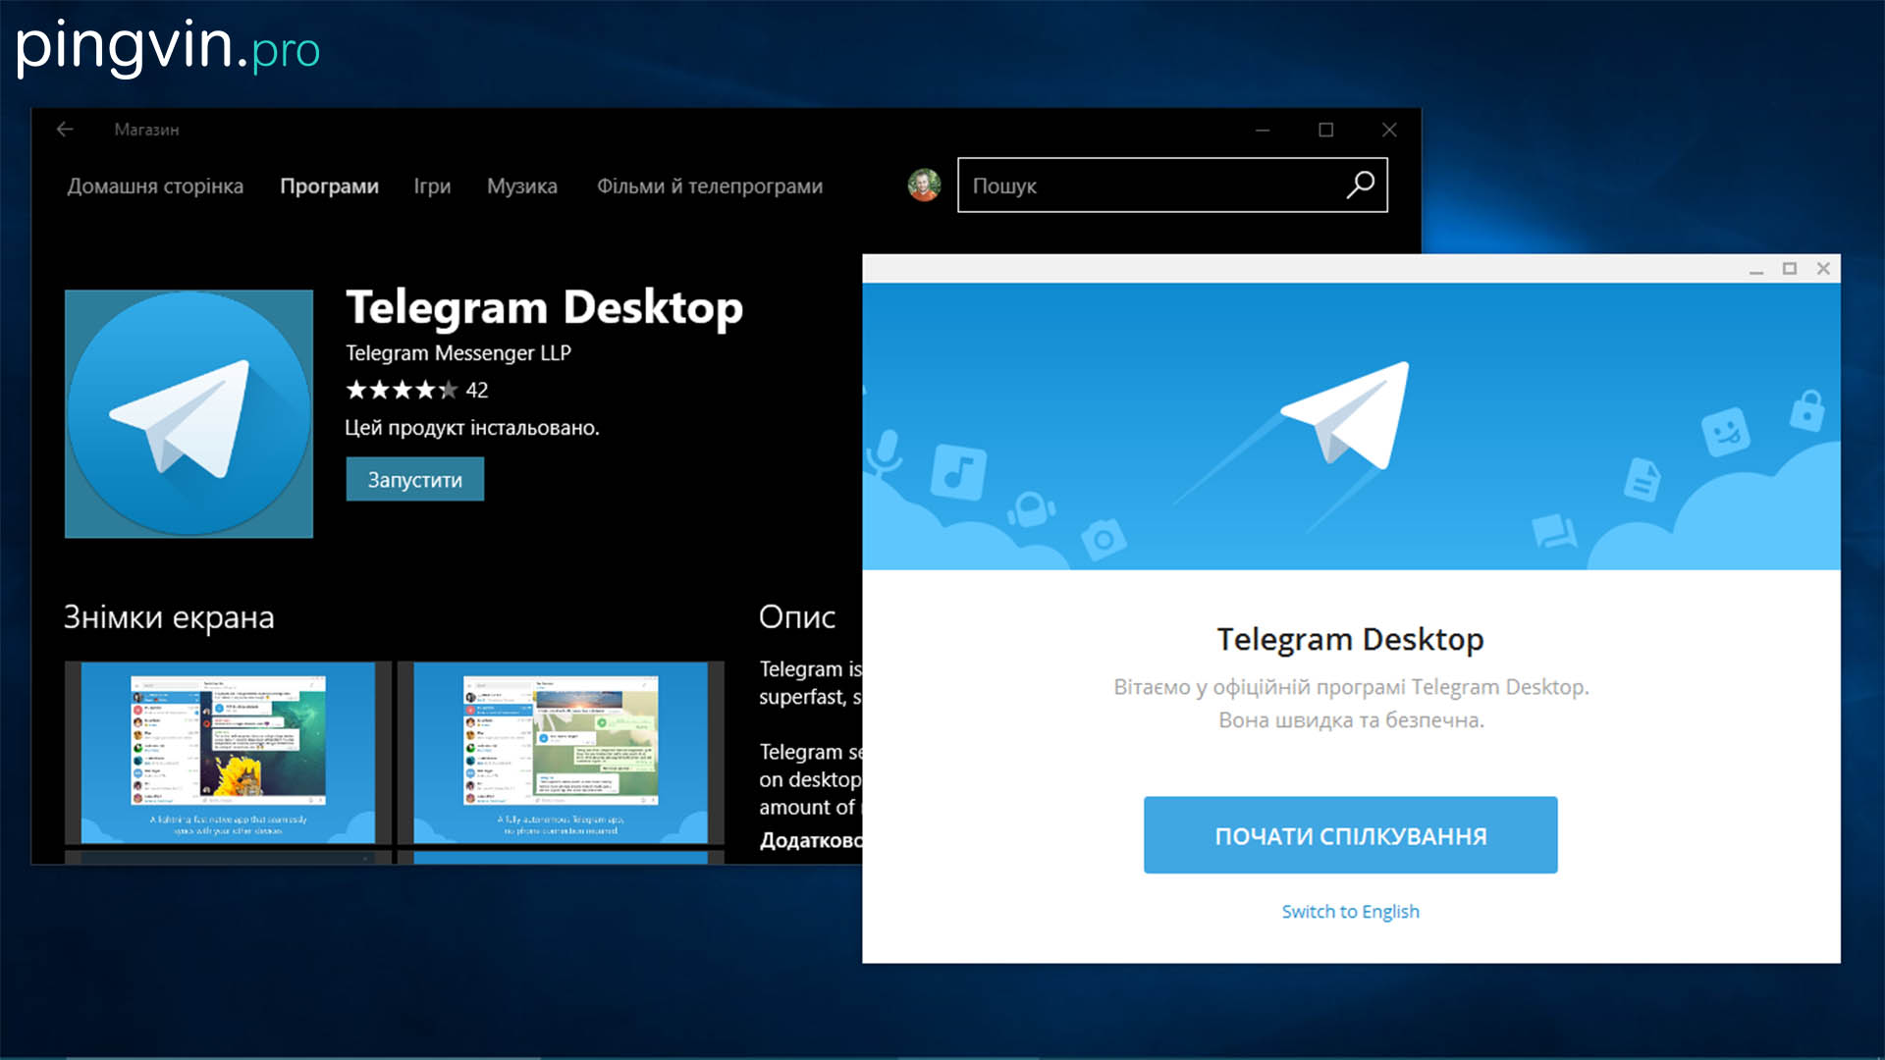
Task: Click the back arrow navigation icon
Action: 65,129
